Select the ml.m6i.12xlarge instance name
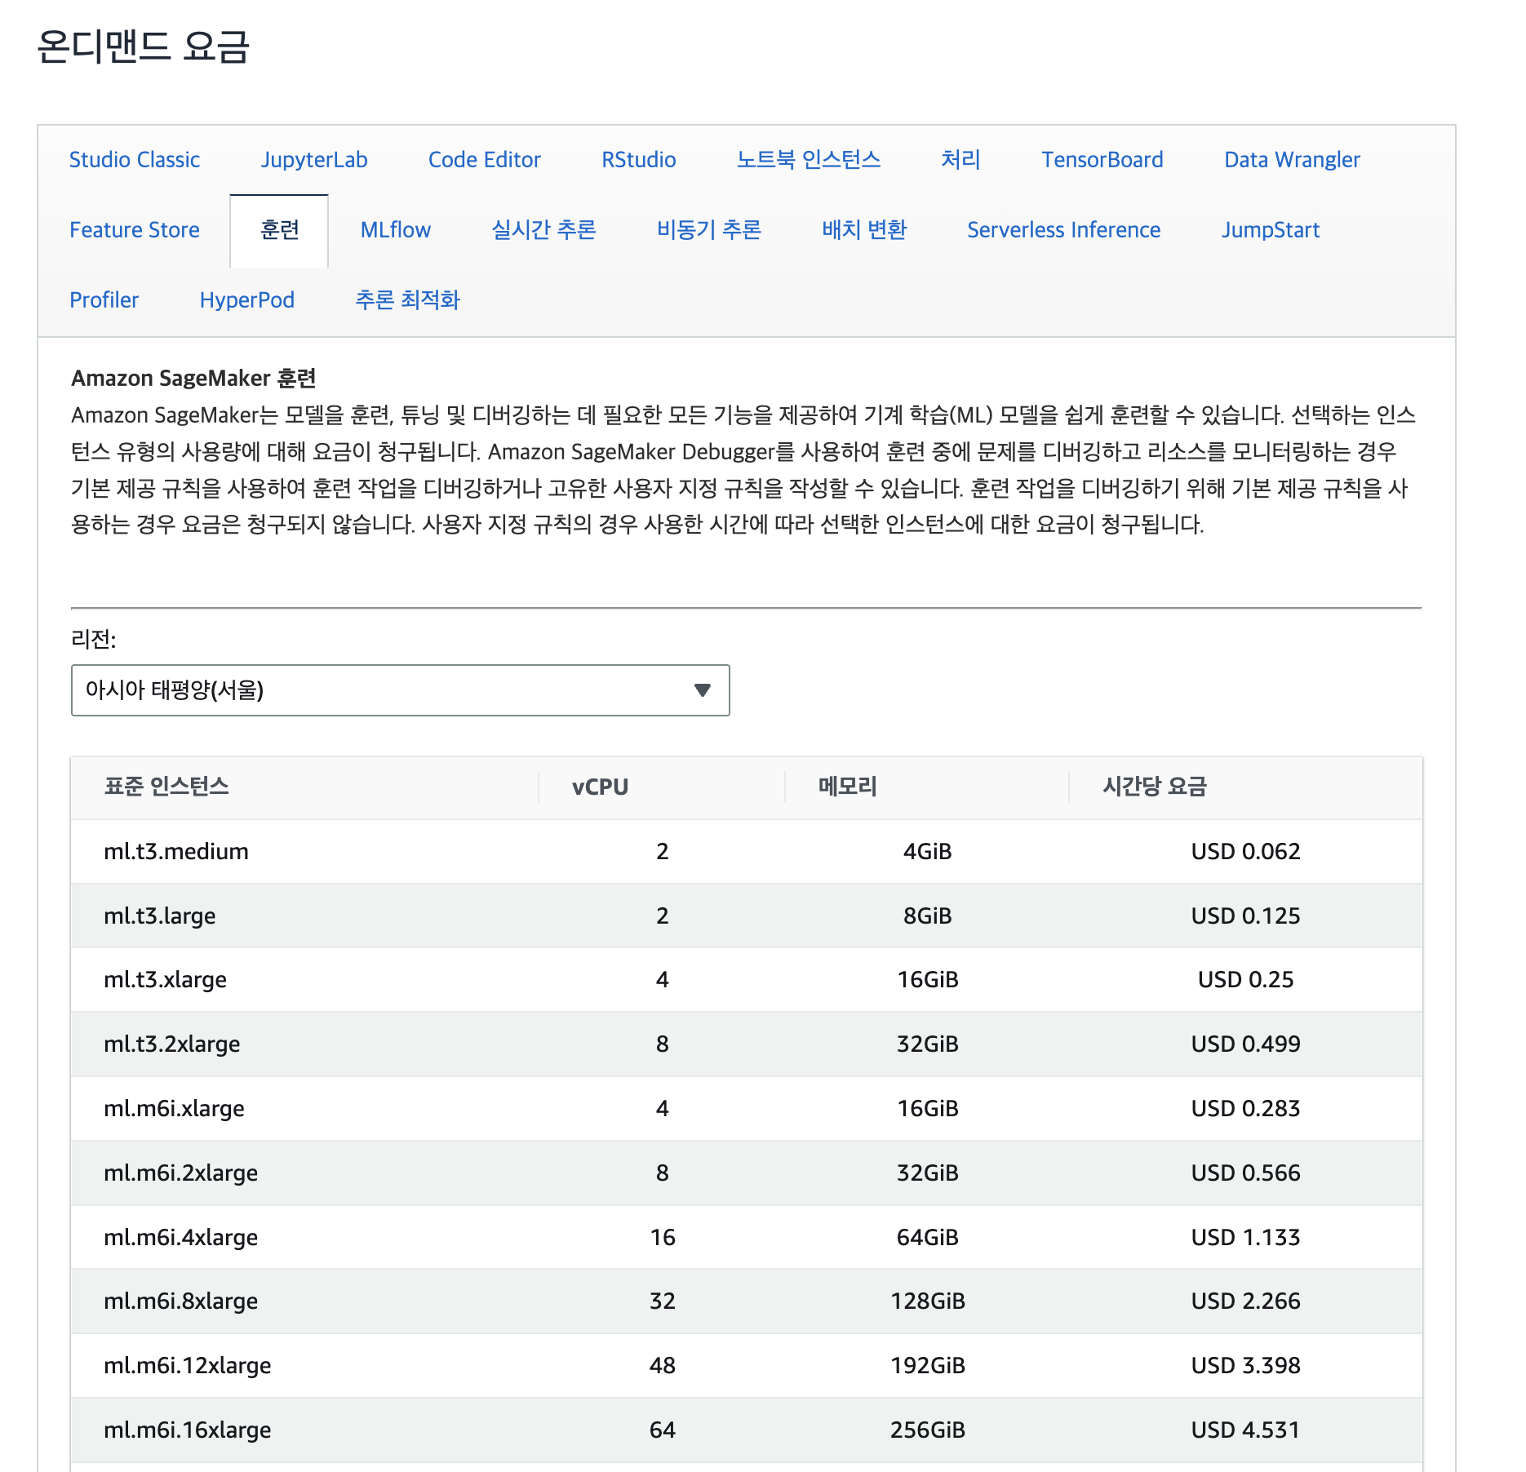This screenshot has height=1472, width=1526. [x=188, y=1365]
